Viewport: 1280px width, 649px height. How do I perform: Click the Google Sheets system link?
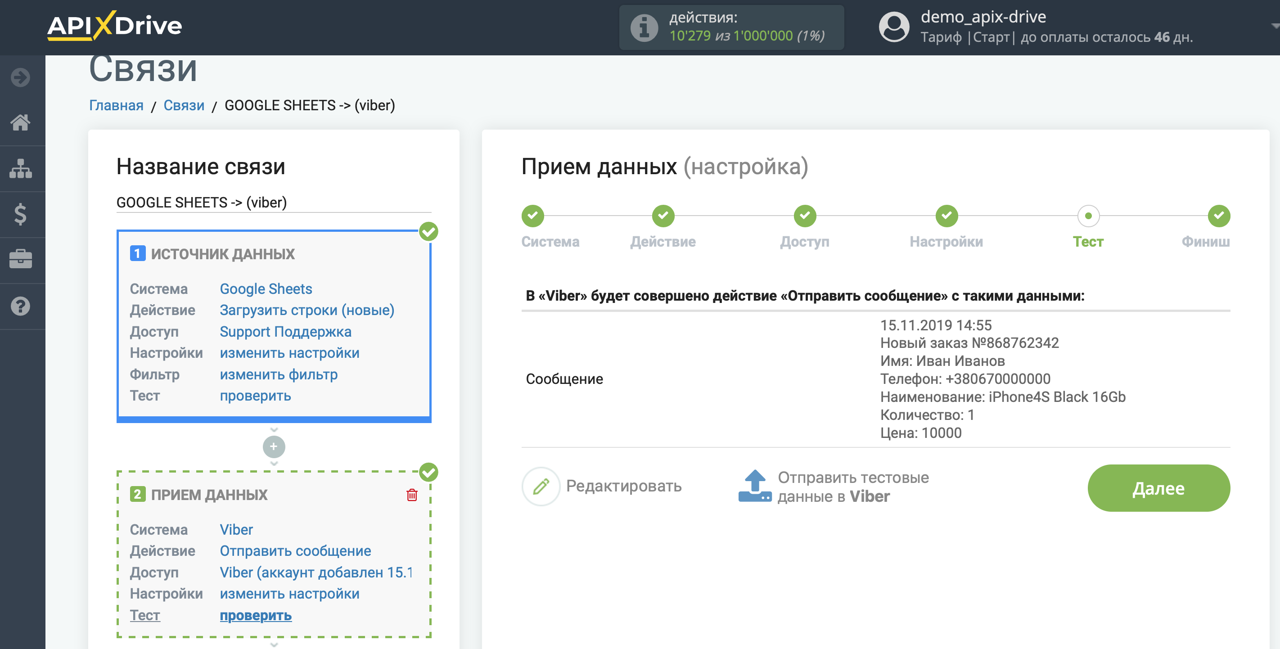click(x=266, y=289)
